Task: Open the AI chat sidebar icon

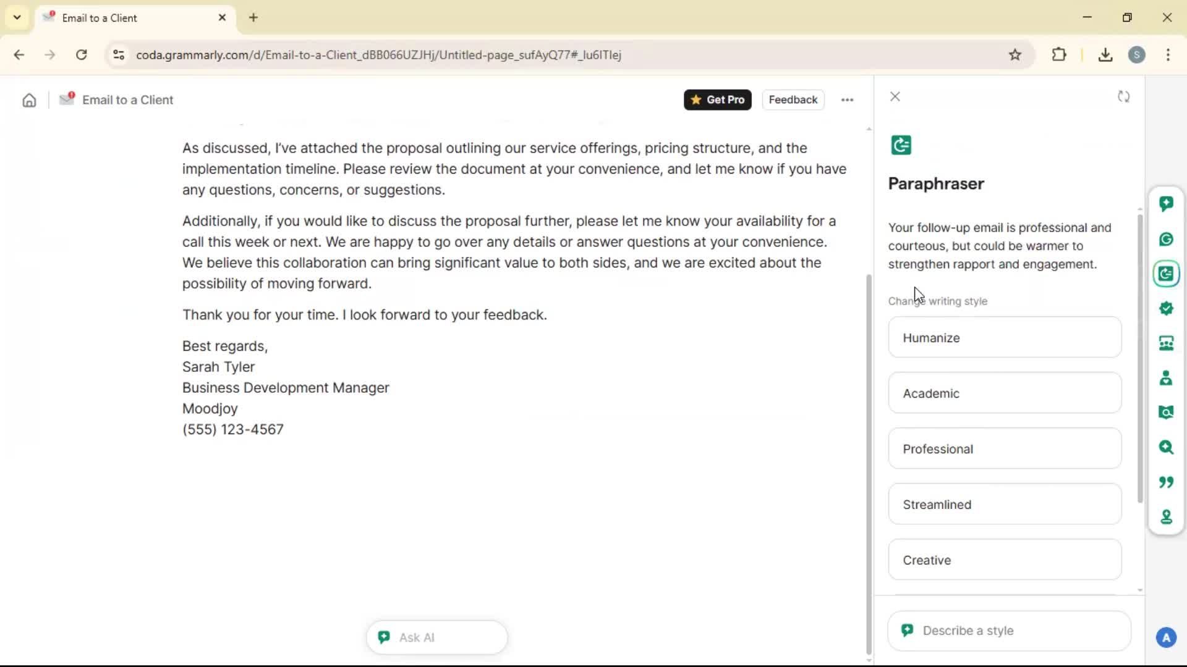Action: point(1166,204)
